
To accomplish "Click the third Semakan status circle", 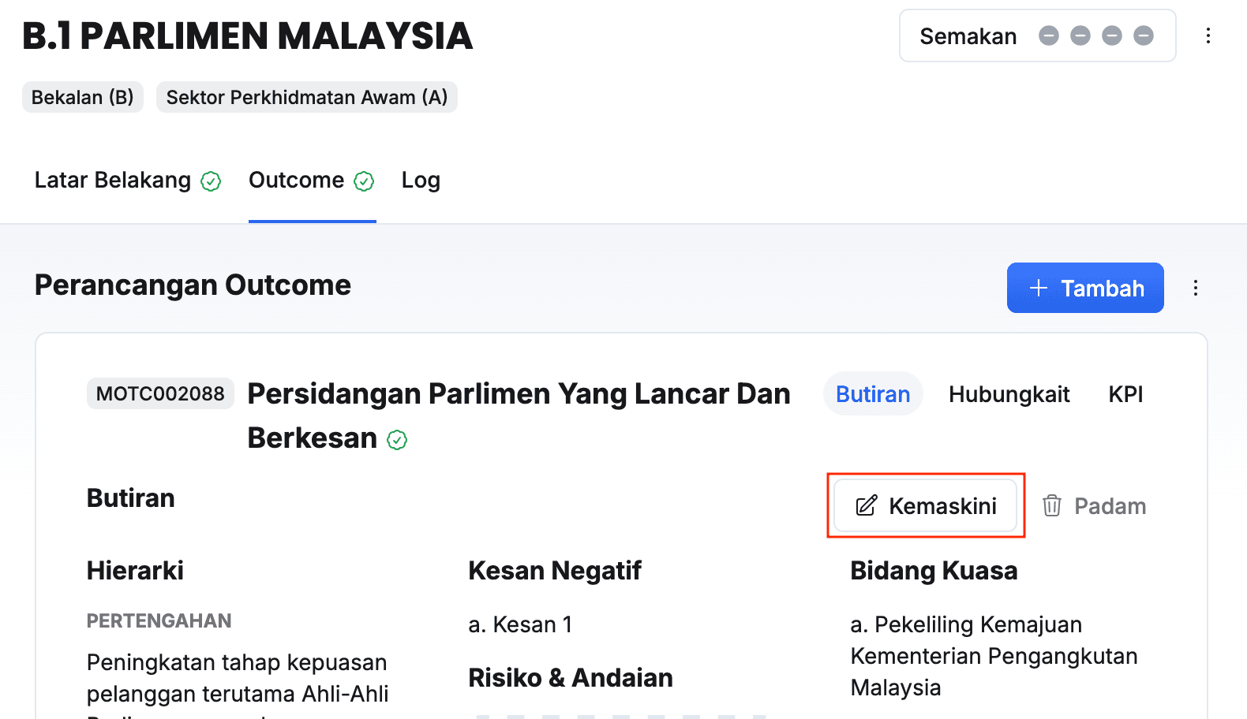I will pos(1111,35).
